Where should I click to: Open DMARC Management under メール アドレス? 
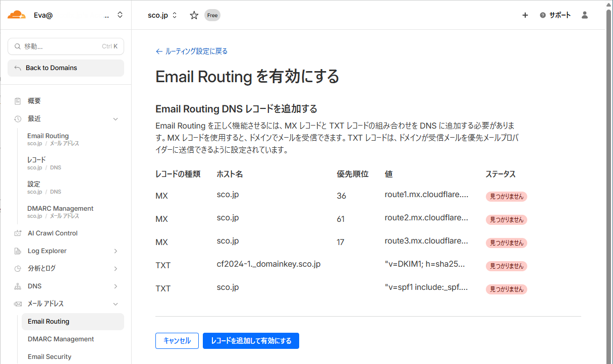click(61, 339)
